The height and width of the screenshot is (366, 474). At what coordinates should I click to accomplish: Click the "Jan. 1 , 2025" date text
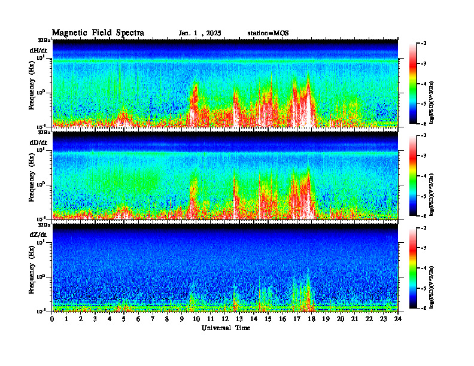click(x=200, y=33)
